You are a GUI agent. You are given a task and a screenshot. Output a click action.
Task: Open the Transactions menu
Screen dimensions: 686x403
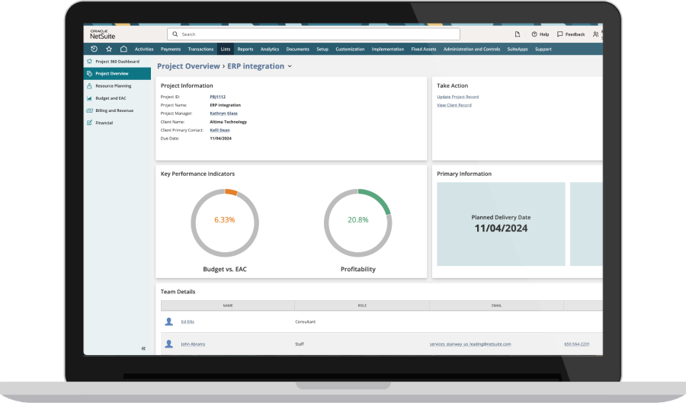tap(200, 50)
